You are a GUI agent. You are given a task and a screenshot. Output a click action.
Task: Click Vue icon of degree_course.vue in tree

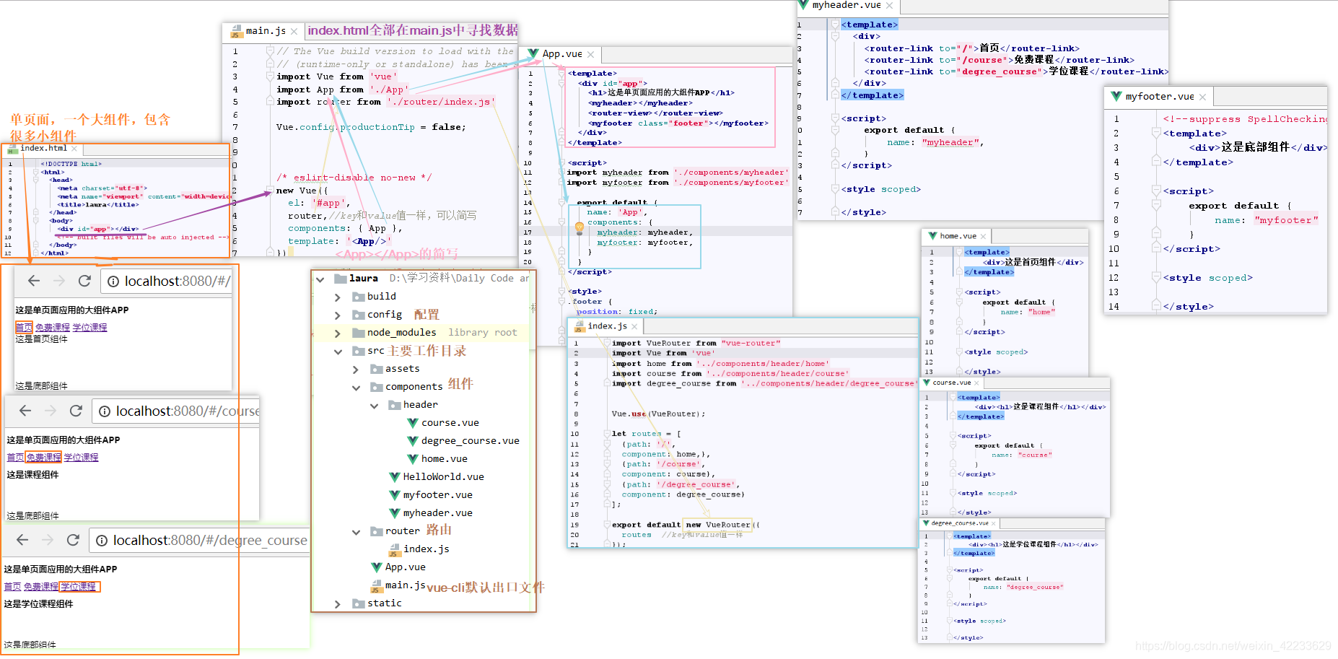(413, 440)
